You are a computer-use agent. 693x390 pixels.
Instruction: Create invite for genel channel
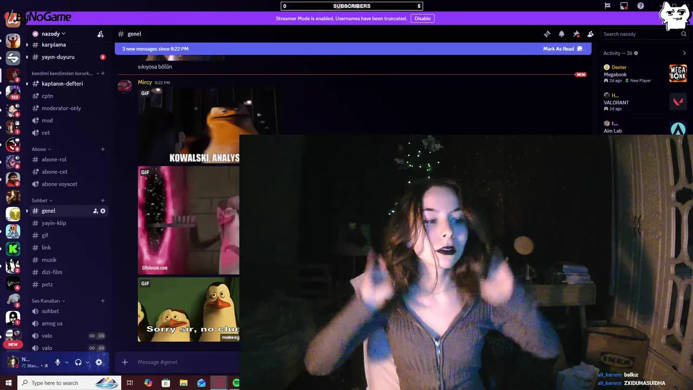pos(95,211)
